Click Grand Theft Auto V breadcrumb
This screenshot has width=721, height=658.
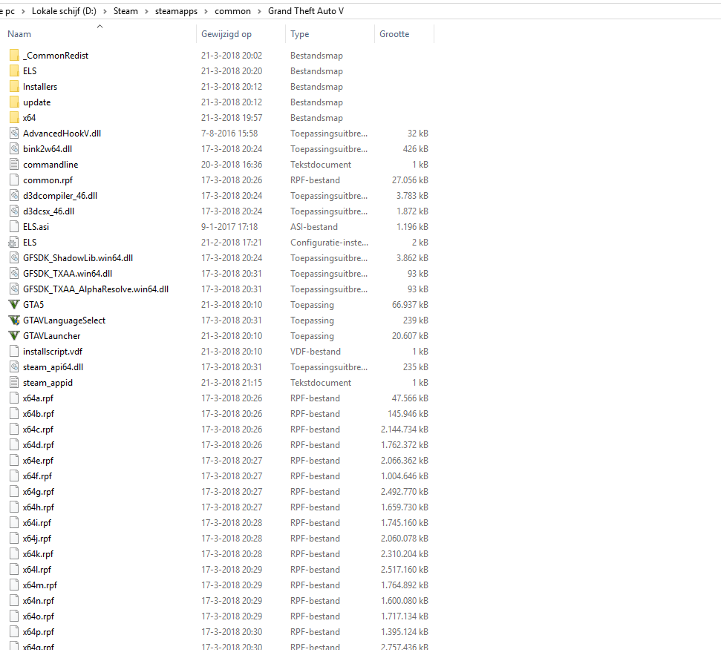pyautogui.click(x=306, y=11)
